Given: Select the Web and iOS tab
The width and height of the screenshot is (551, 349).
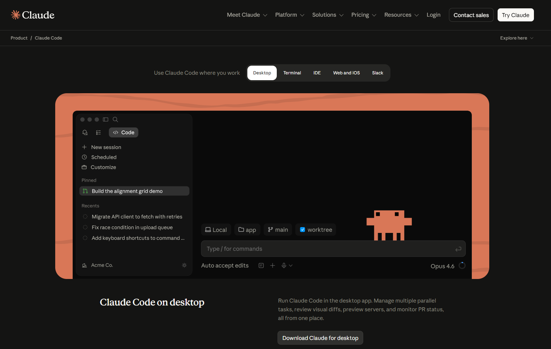Looking at the screenshot, I should 347,73.
